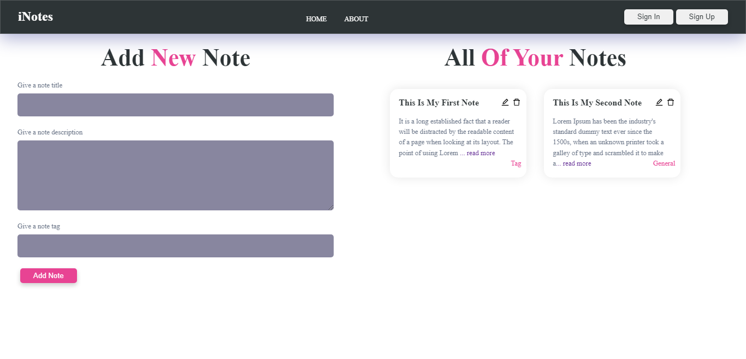Click the second note's 'Lorem Ipsum' body text
Image resolution: width=746 pixels, height=359 pixels.
(x=609, y=142)
